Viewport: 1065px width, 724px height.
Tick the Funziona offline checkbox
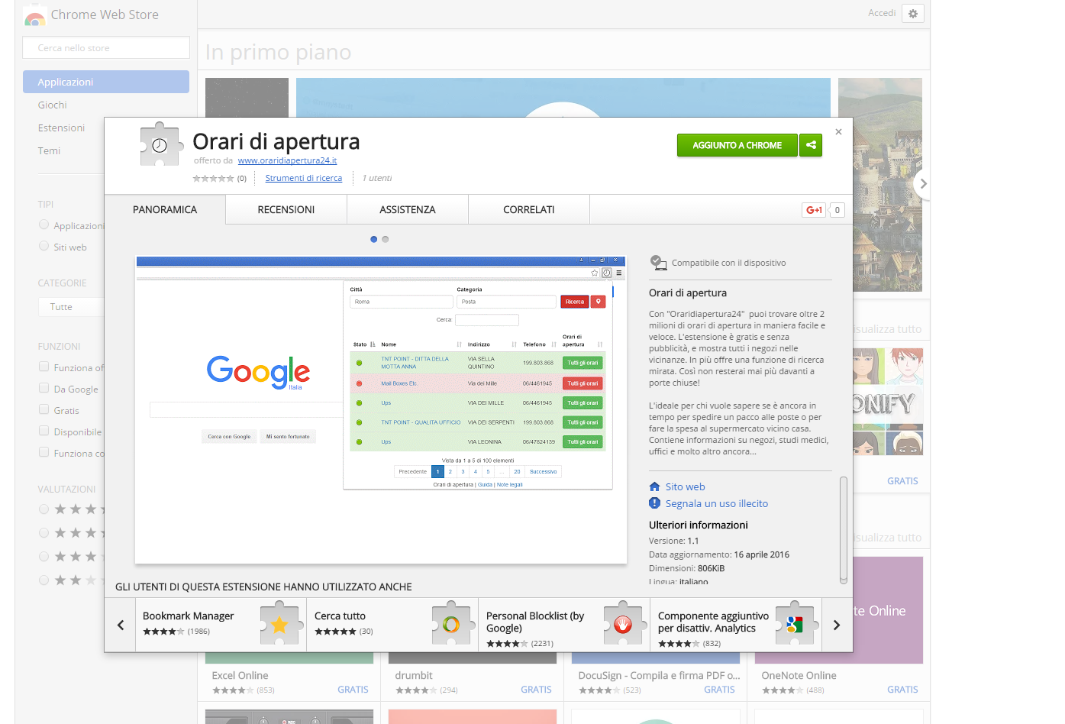pyautogui.click(x=44, y=367)
